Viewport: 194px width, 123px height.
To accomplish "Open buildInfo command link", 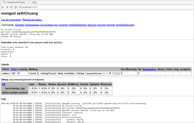I will pos(63,25).
